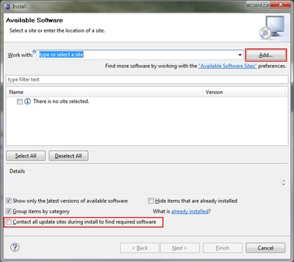294x262 pixels.
Task: Click the Cancel button
Action: 265,248
